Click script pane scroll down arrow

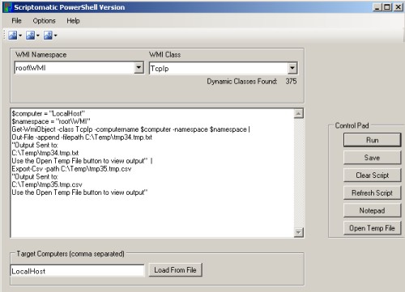[x=298, y=232]
